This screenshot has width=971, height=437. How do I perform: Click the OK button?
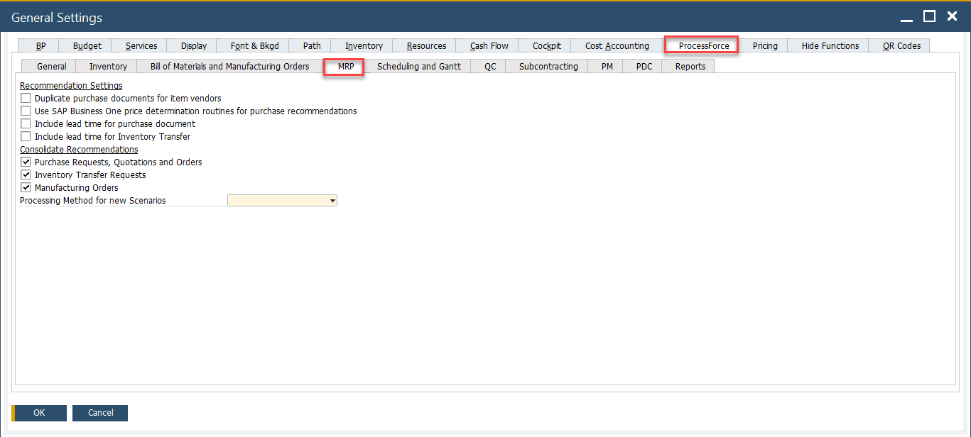coord(38,413)
